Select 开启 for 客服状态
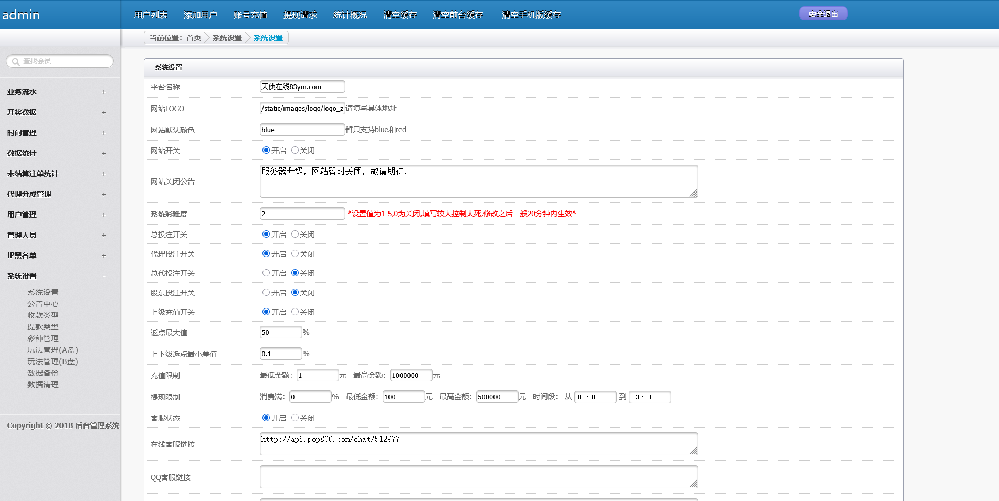999x501 pixels. [x=266, y=418]
